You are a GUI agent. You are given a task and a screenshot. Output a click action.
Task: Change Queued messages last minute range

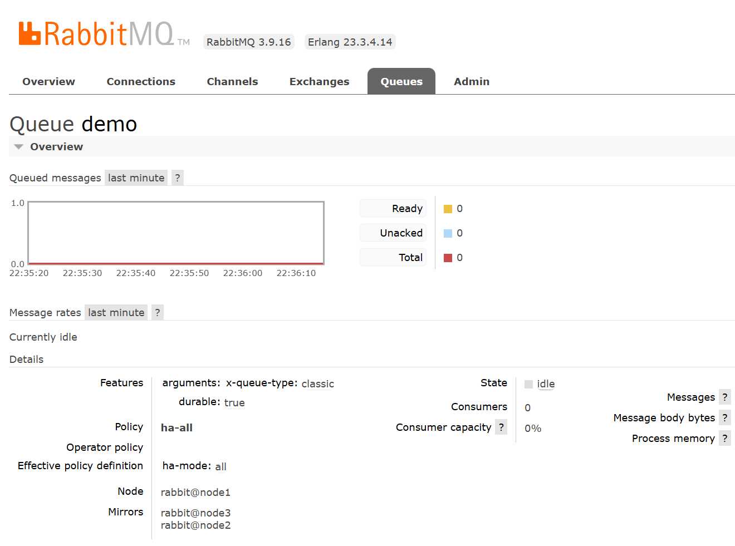tap(136, 178)
